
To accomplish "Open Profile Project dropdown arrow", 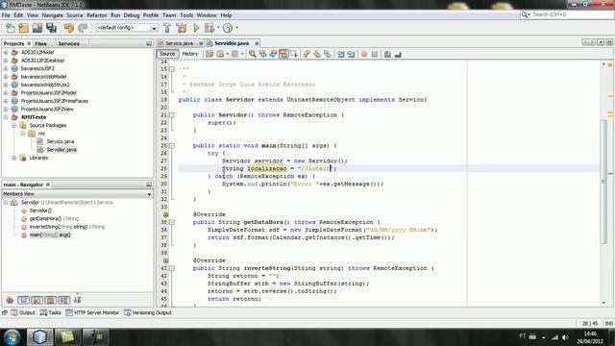I will pyautogui.click(x=236, y=28).
